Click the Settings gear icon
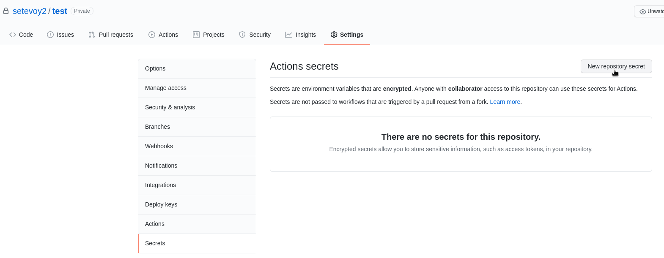This screenshot has width=664, height=258. 334,35
